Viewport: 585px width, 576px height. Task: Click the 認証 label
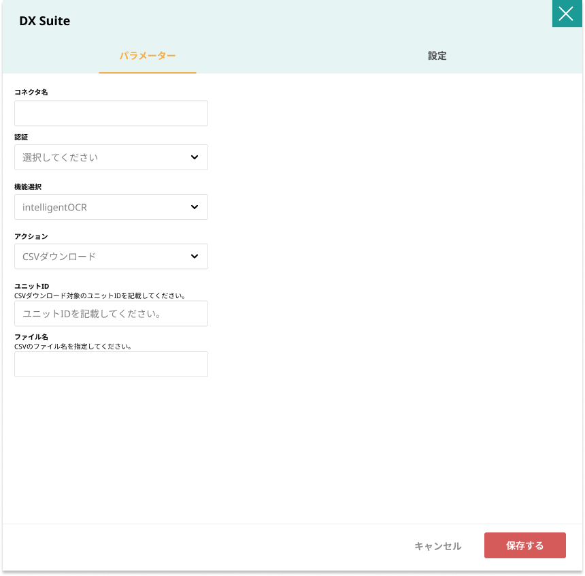21,137
